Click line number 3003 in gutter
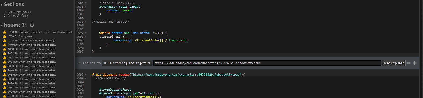Image resolution: width=423 pixels, height=98 pixels. pyautogui.click(x=80, y=93)
